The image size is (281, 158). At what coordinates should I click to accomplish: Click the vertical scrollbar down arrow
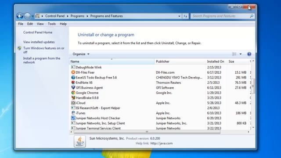tap(253, 127)
